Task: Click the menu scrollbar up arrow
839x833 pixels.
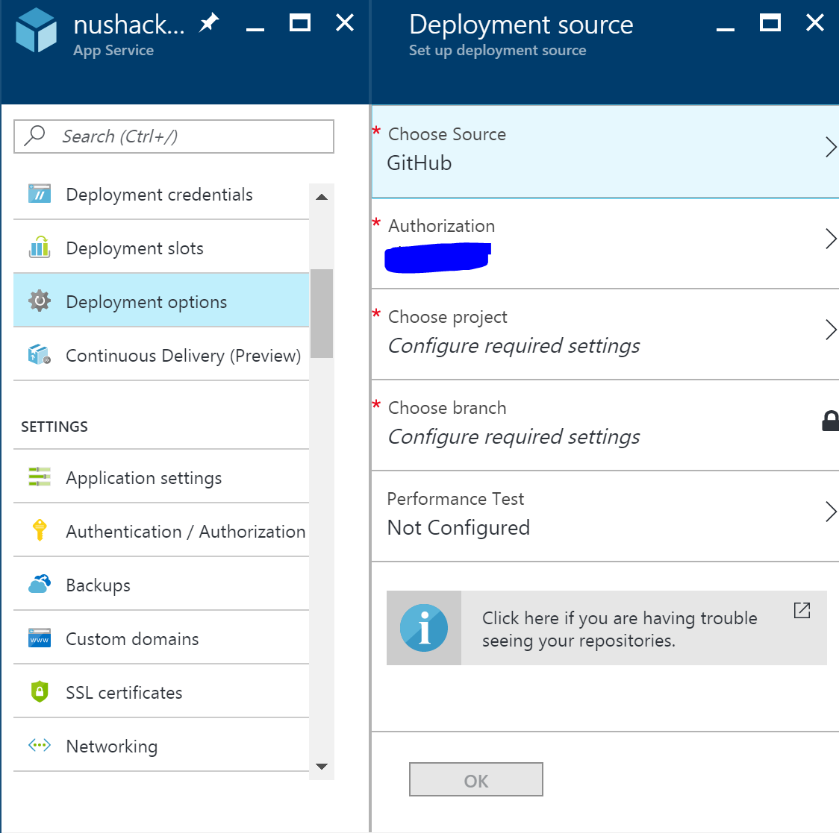Action: [322, 197]
